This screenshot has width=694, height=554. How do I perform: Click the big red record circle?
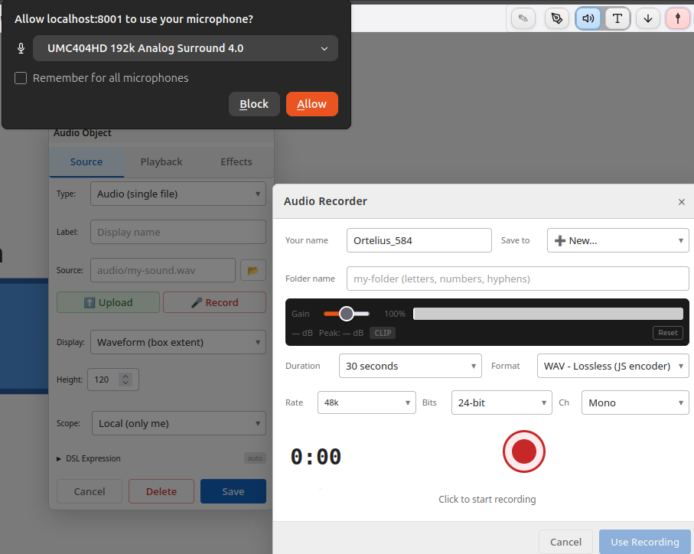(x=523, y=451)
